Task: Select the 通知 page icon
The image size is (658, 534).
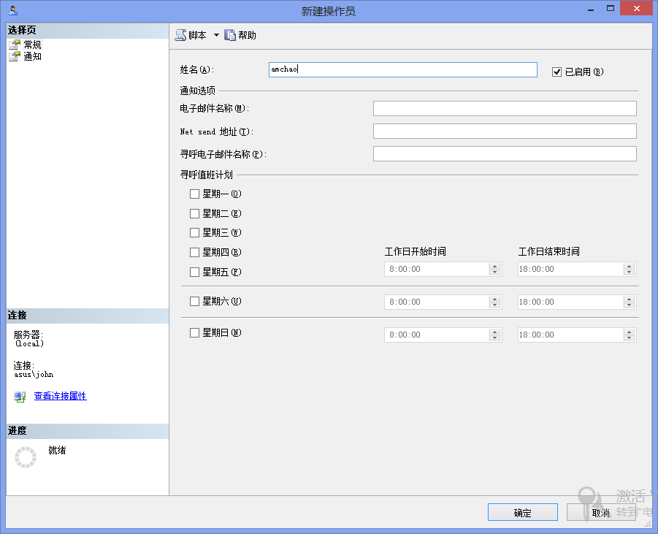Action: click(x=15, y=56)
